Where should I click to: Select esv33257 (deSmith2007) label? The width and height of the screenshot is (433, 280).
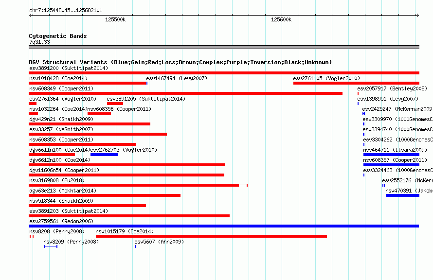click(x=61, y=129)
